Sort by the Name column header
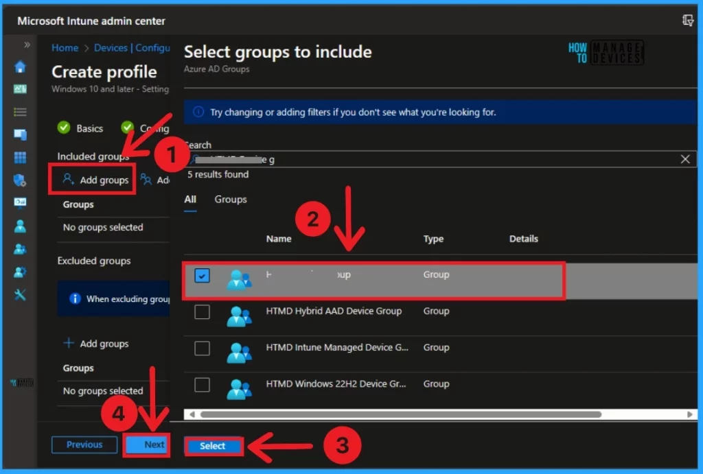Screen dimensions: 703x474 (x=279, y=239)
